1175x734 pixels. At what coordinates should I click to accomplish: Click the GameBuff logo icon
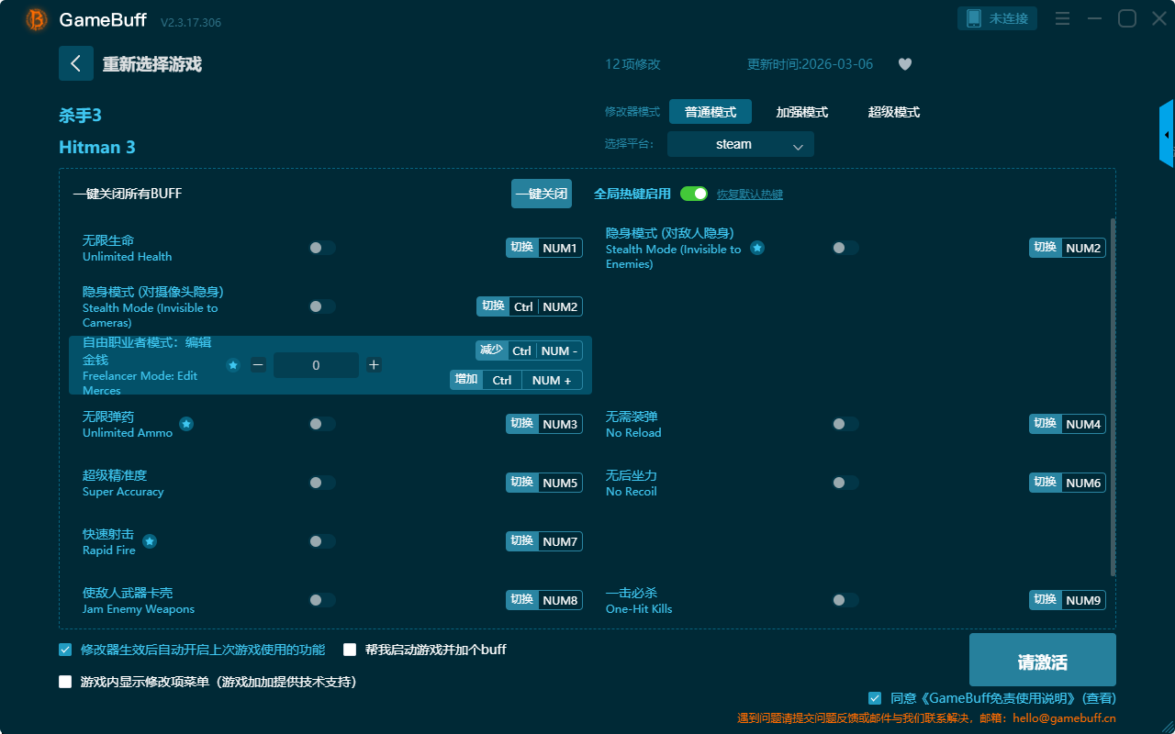click(x=37, y=19)
